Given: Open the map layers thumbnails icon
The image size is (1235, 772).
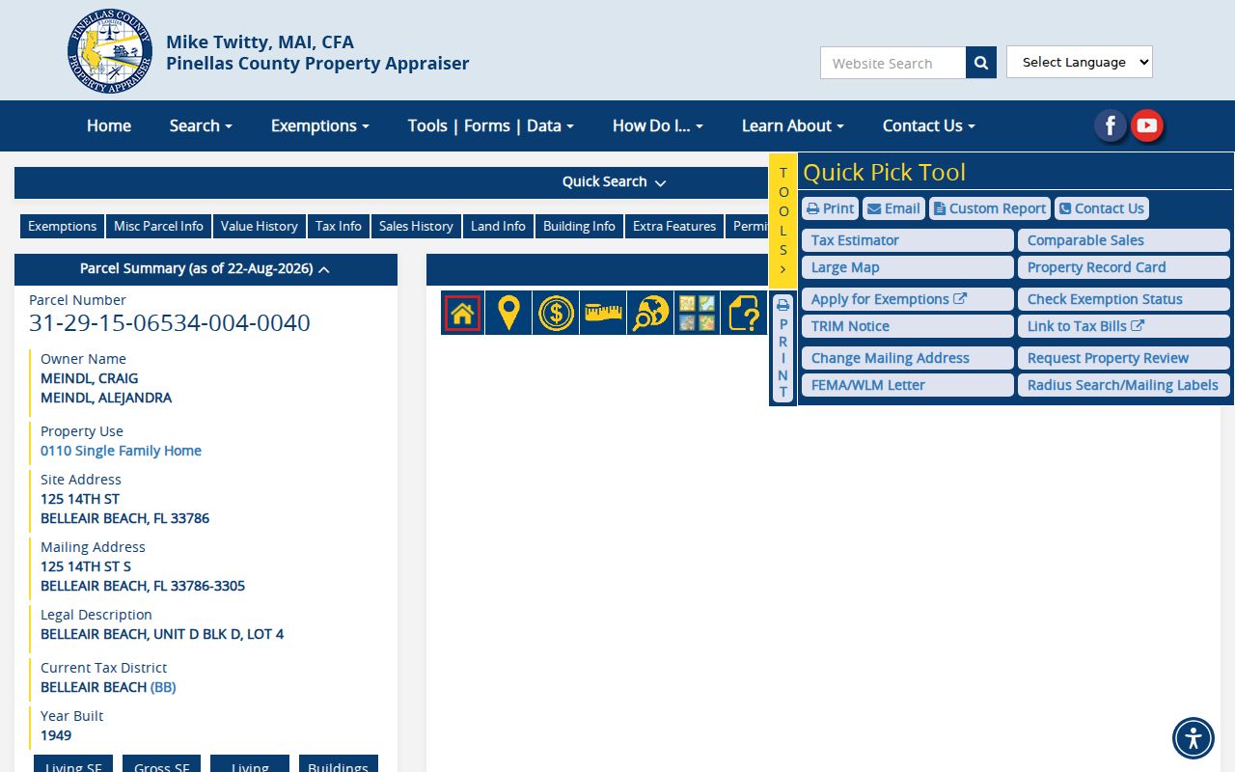Looking at the screenshot, I should tap(697, 313).
